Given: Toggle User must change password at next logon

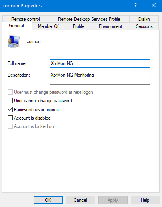Looking at the screenshot, I should click(10, 92).
